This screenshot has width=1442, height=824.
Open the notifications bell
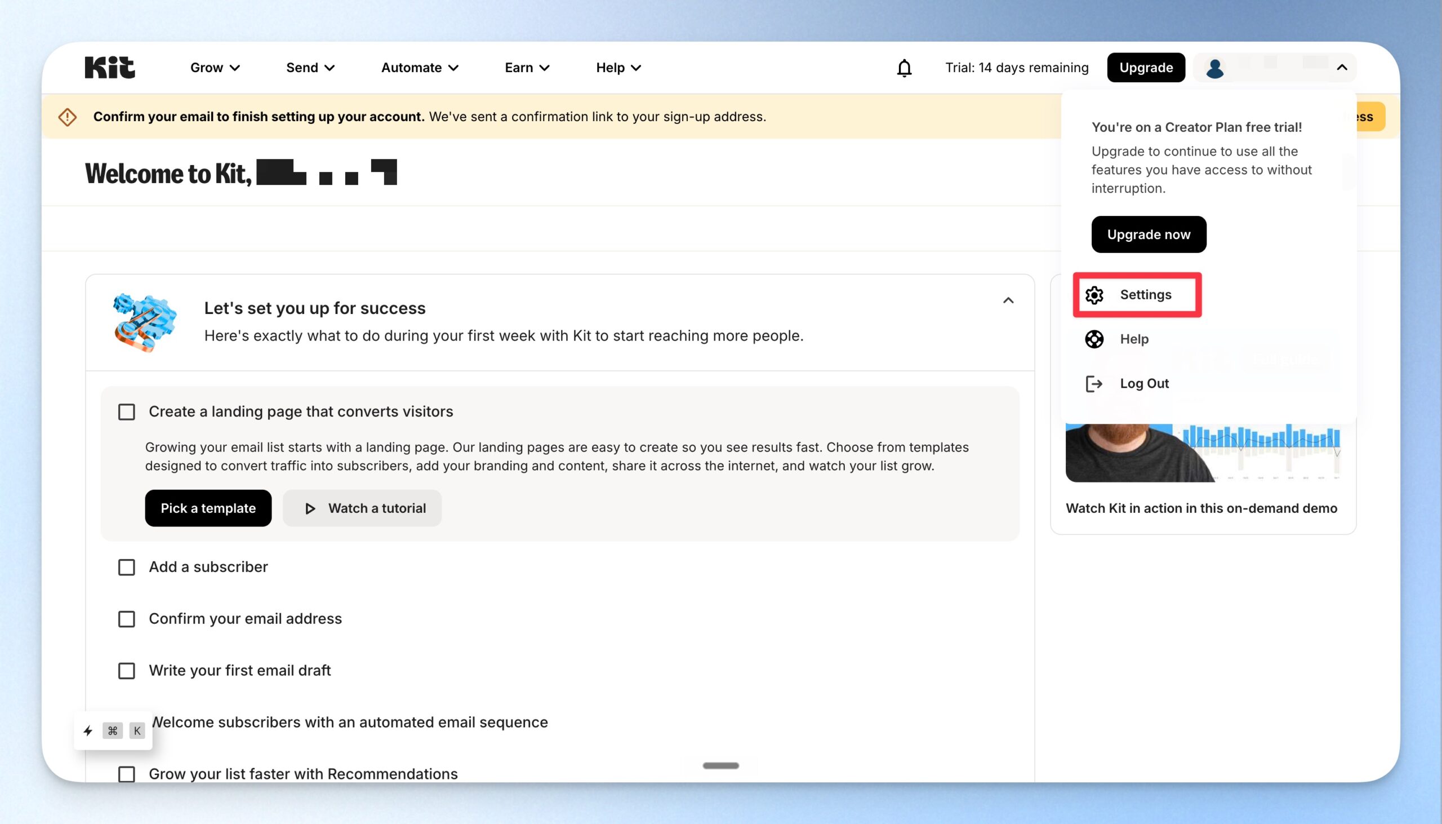(x=904, y=68)
